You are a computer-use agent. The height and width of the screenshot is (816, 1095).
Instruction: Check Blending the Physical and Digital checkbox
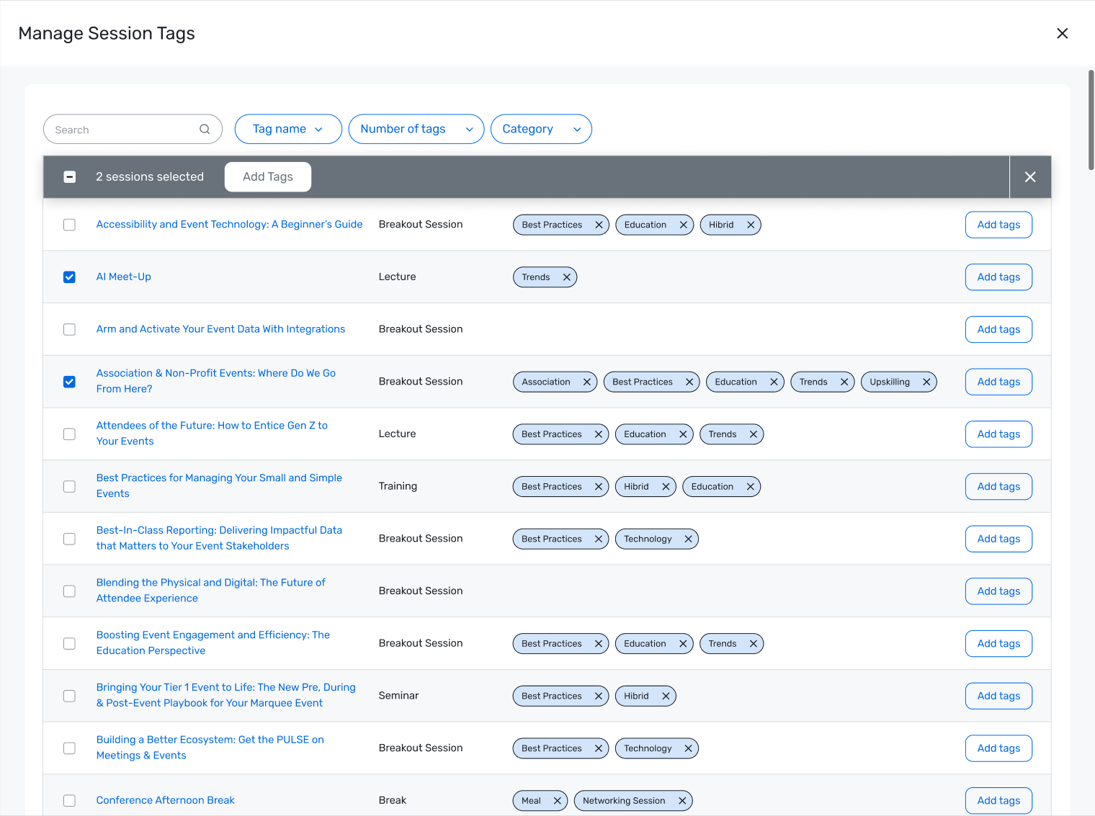coord(69,591)
